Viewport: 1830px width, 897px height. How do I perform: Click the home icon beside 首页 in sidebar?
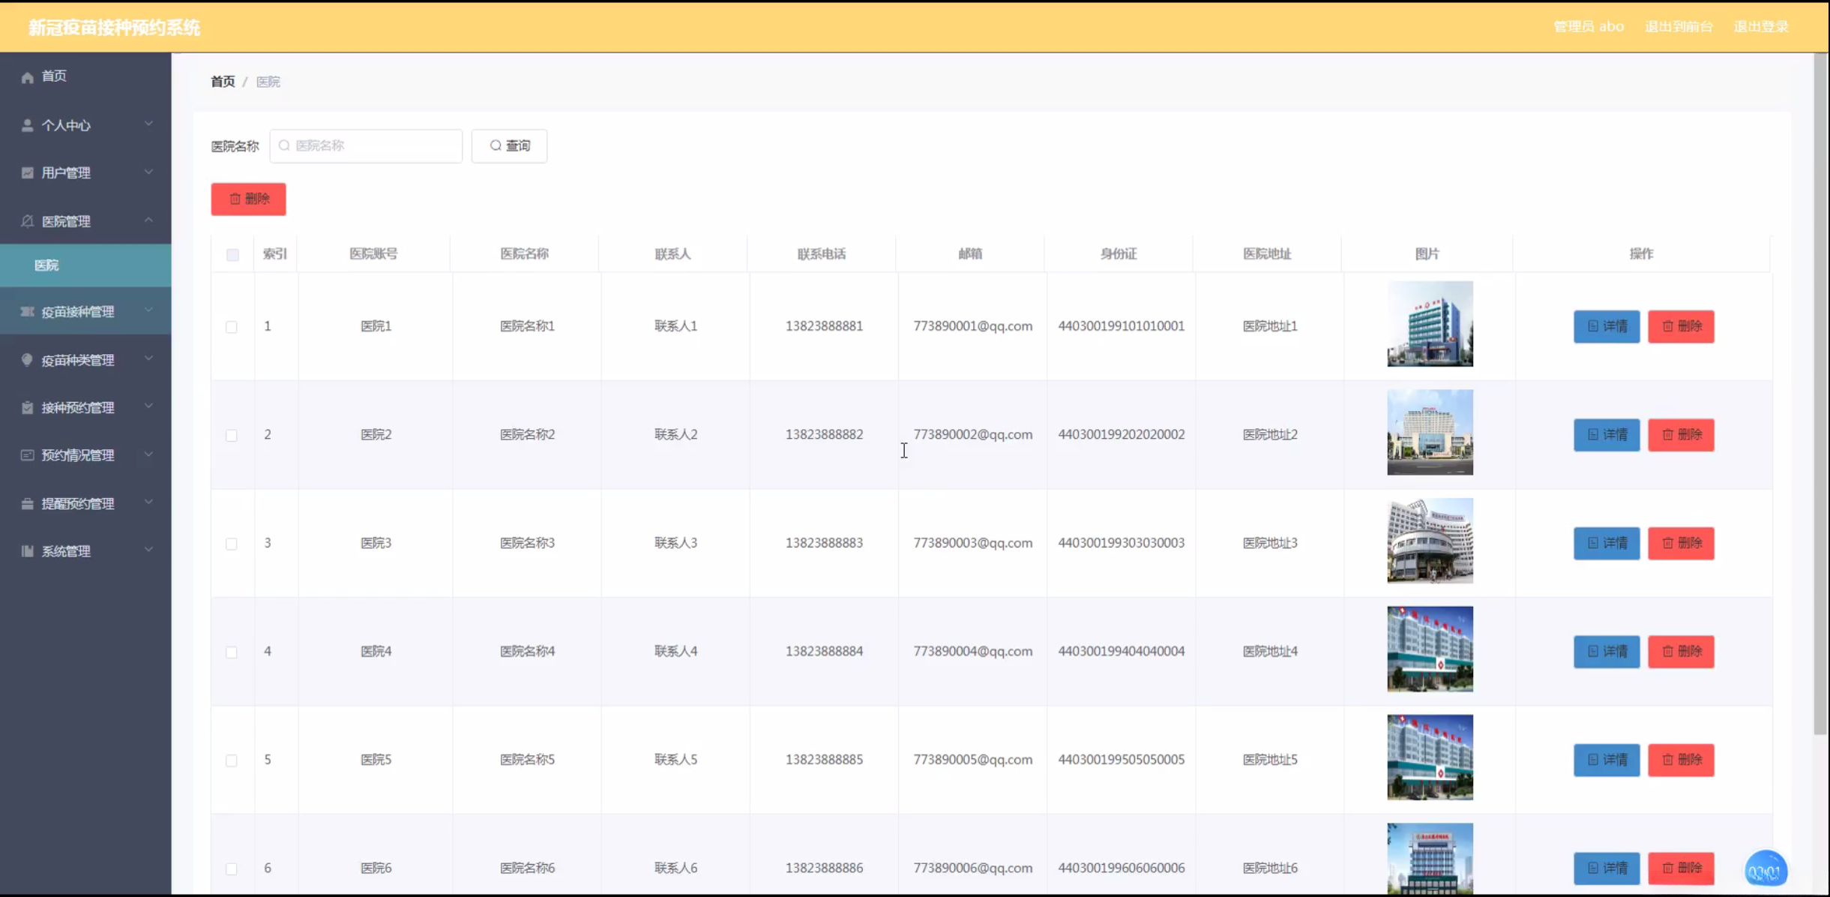(28, 77)
